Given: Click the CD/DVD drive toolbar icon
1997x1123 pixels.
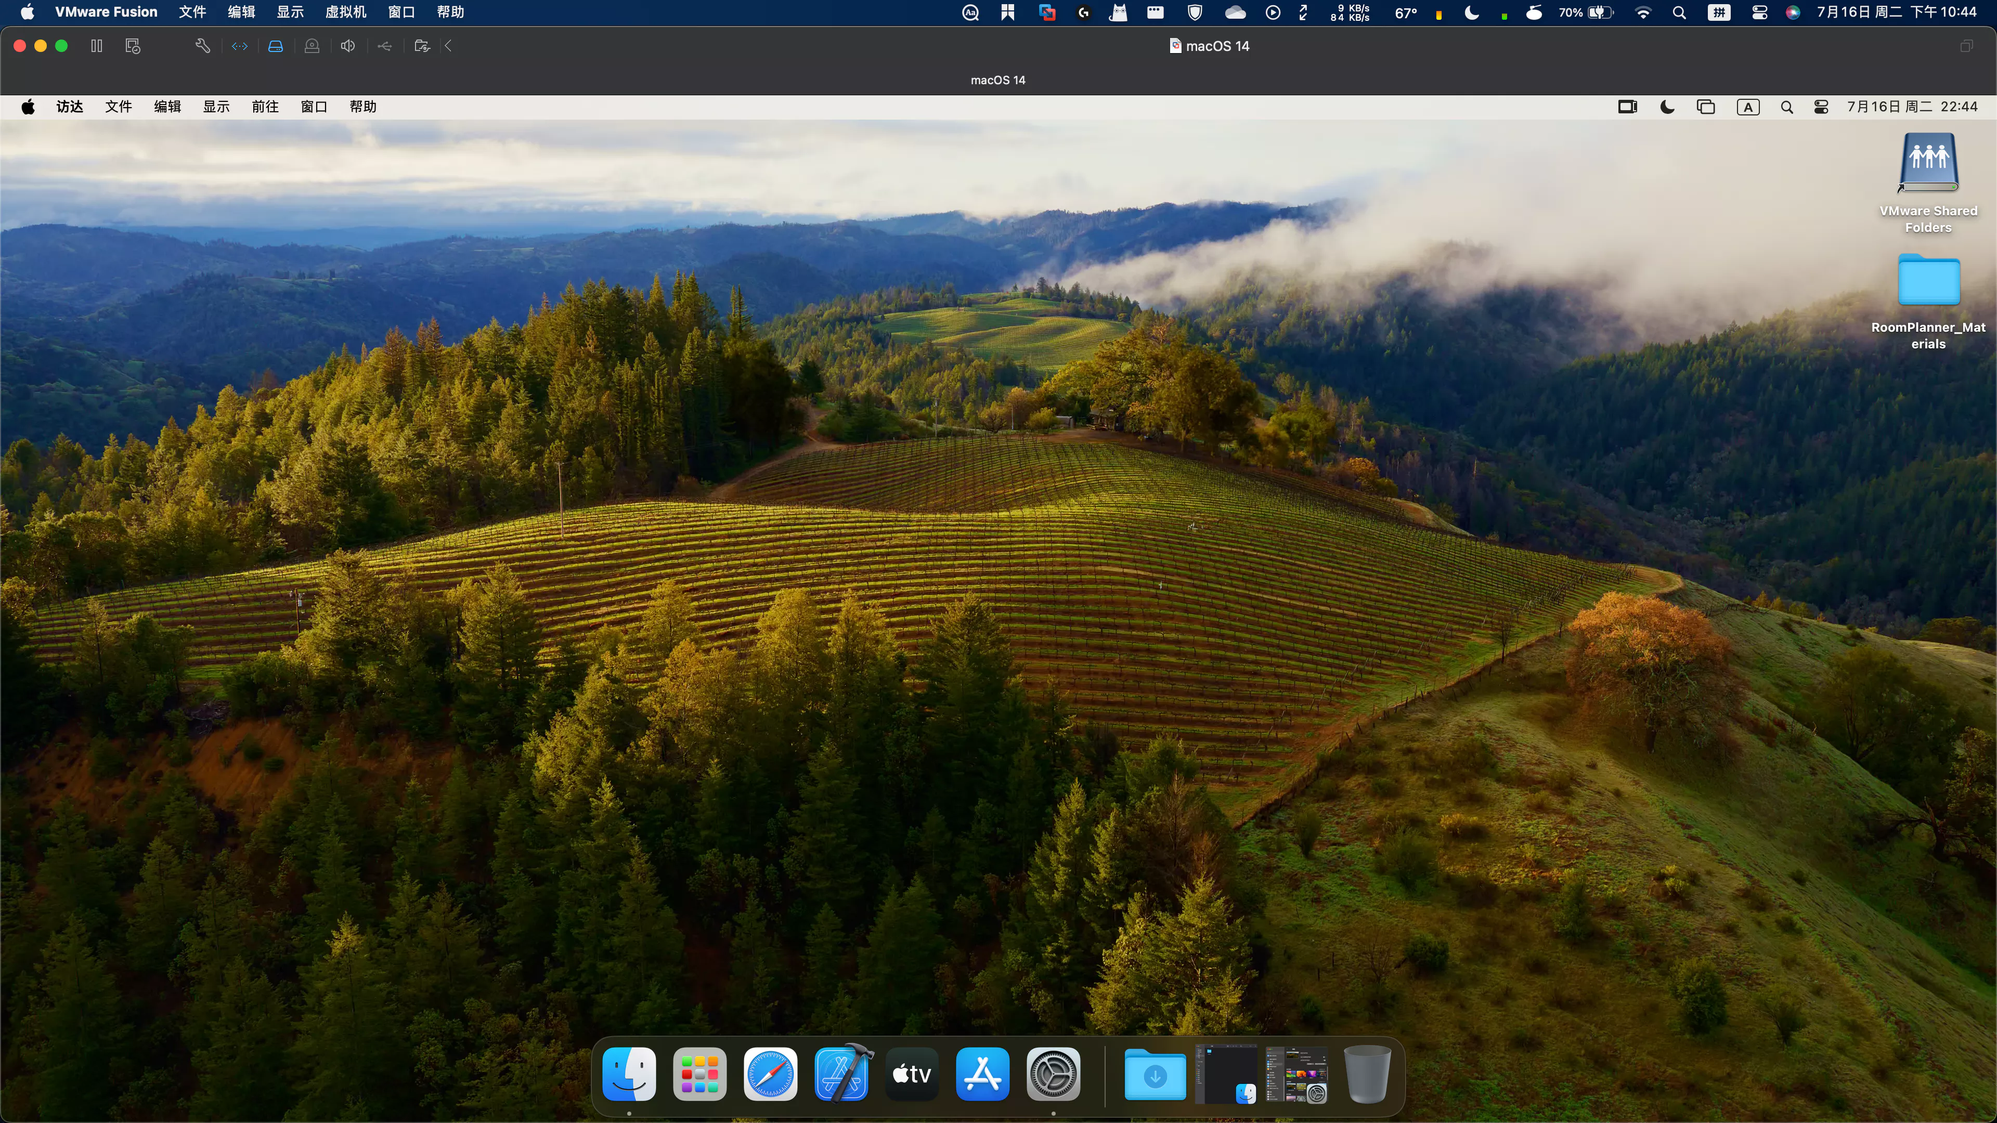Looking at the screenshot, I should (312, 46).
